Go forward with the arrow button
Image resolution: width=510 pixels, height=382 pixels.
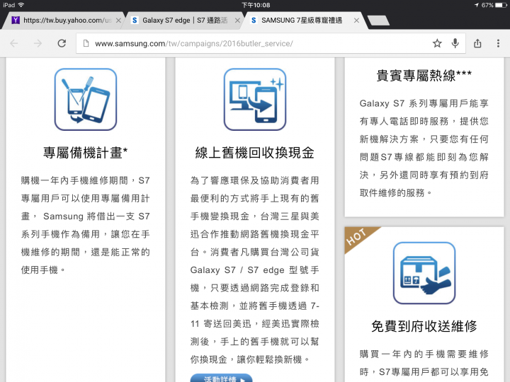pos(38,43)
